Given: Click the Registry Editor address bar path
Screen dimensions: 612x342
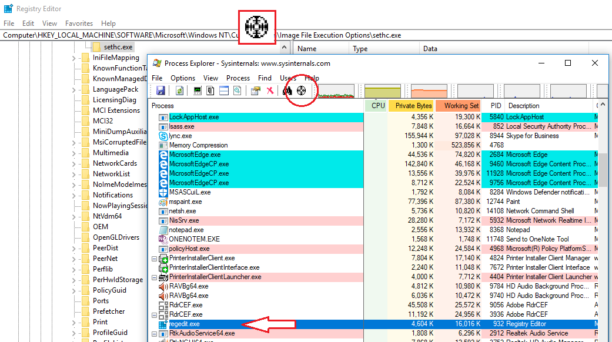Looking at the screenshot, I should (x=306, y=35).
